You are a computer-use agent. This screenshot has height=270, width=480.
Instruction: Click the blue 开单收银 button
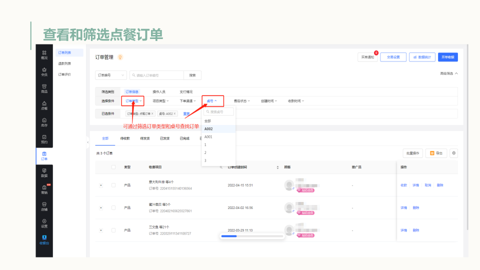click(x=448, y=57)
